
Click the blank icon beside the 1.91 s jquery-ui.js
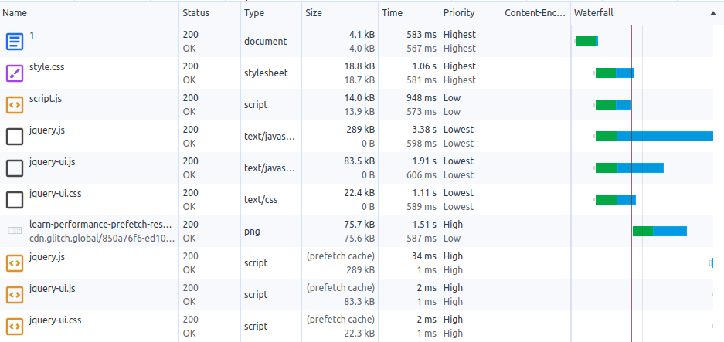click(x=15, y=168)
